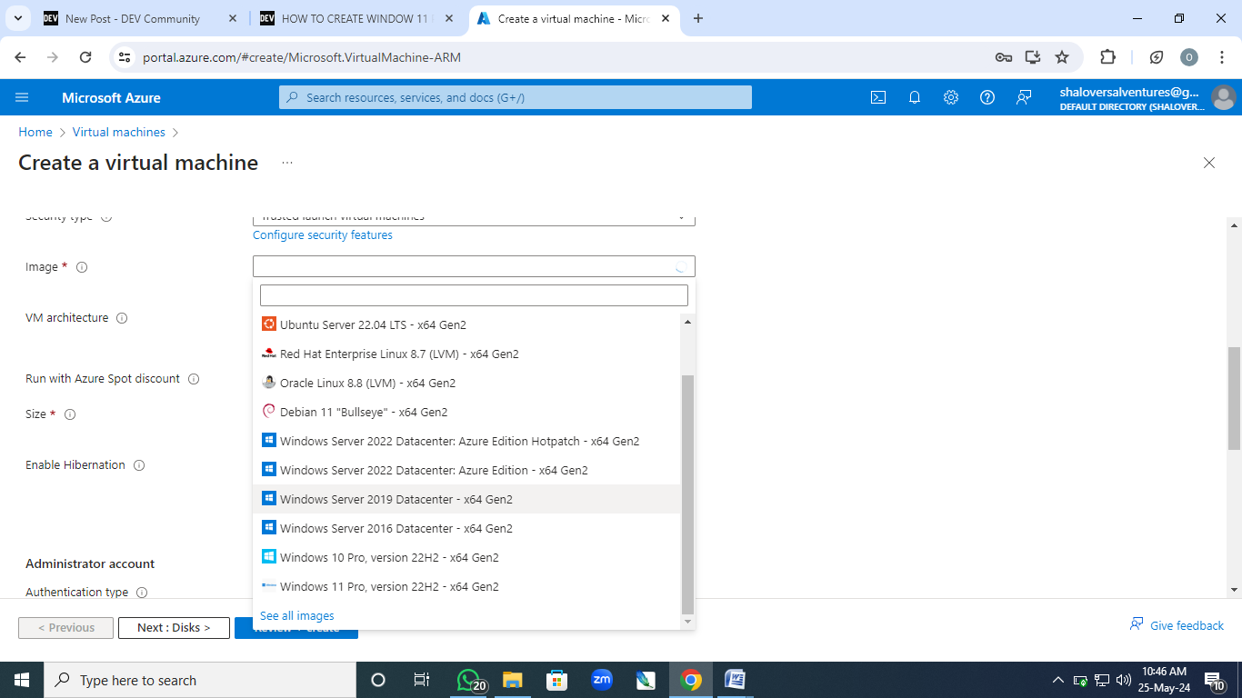This screenshot has width=1242, height=698.
Task: Select Windows 10 Pro, version 22H2
Action: [x=466, y=557]
